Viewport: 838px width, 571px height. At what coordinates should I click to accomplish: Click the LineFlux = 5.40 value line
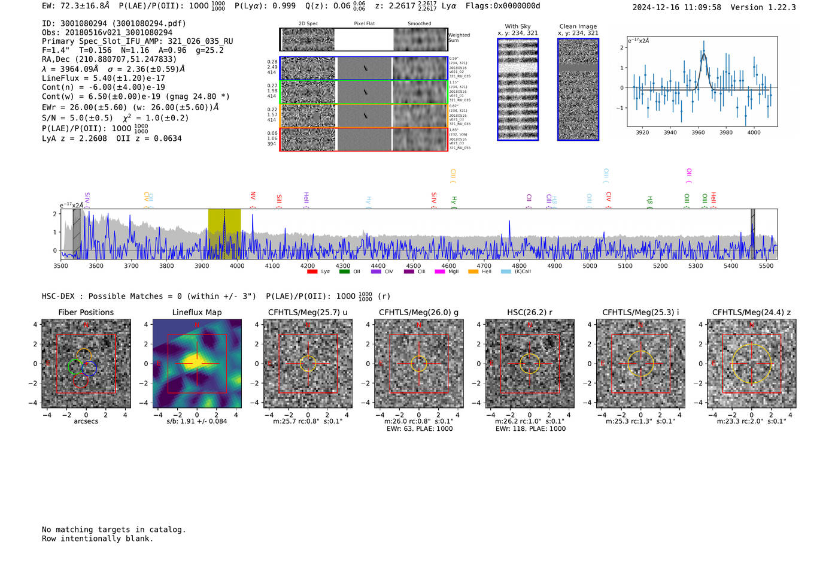coord(104,78)
